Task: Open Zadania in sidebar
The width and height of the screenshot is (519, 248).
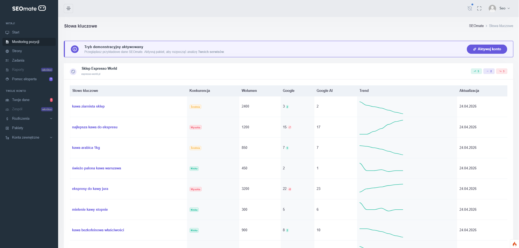Action: (18, 61)
